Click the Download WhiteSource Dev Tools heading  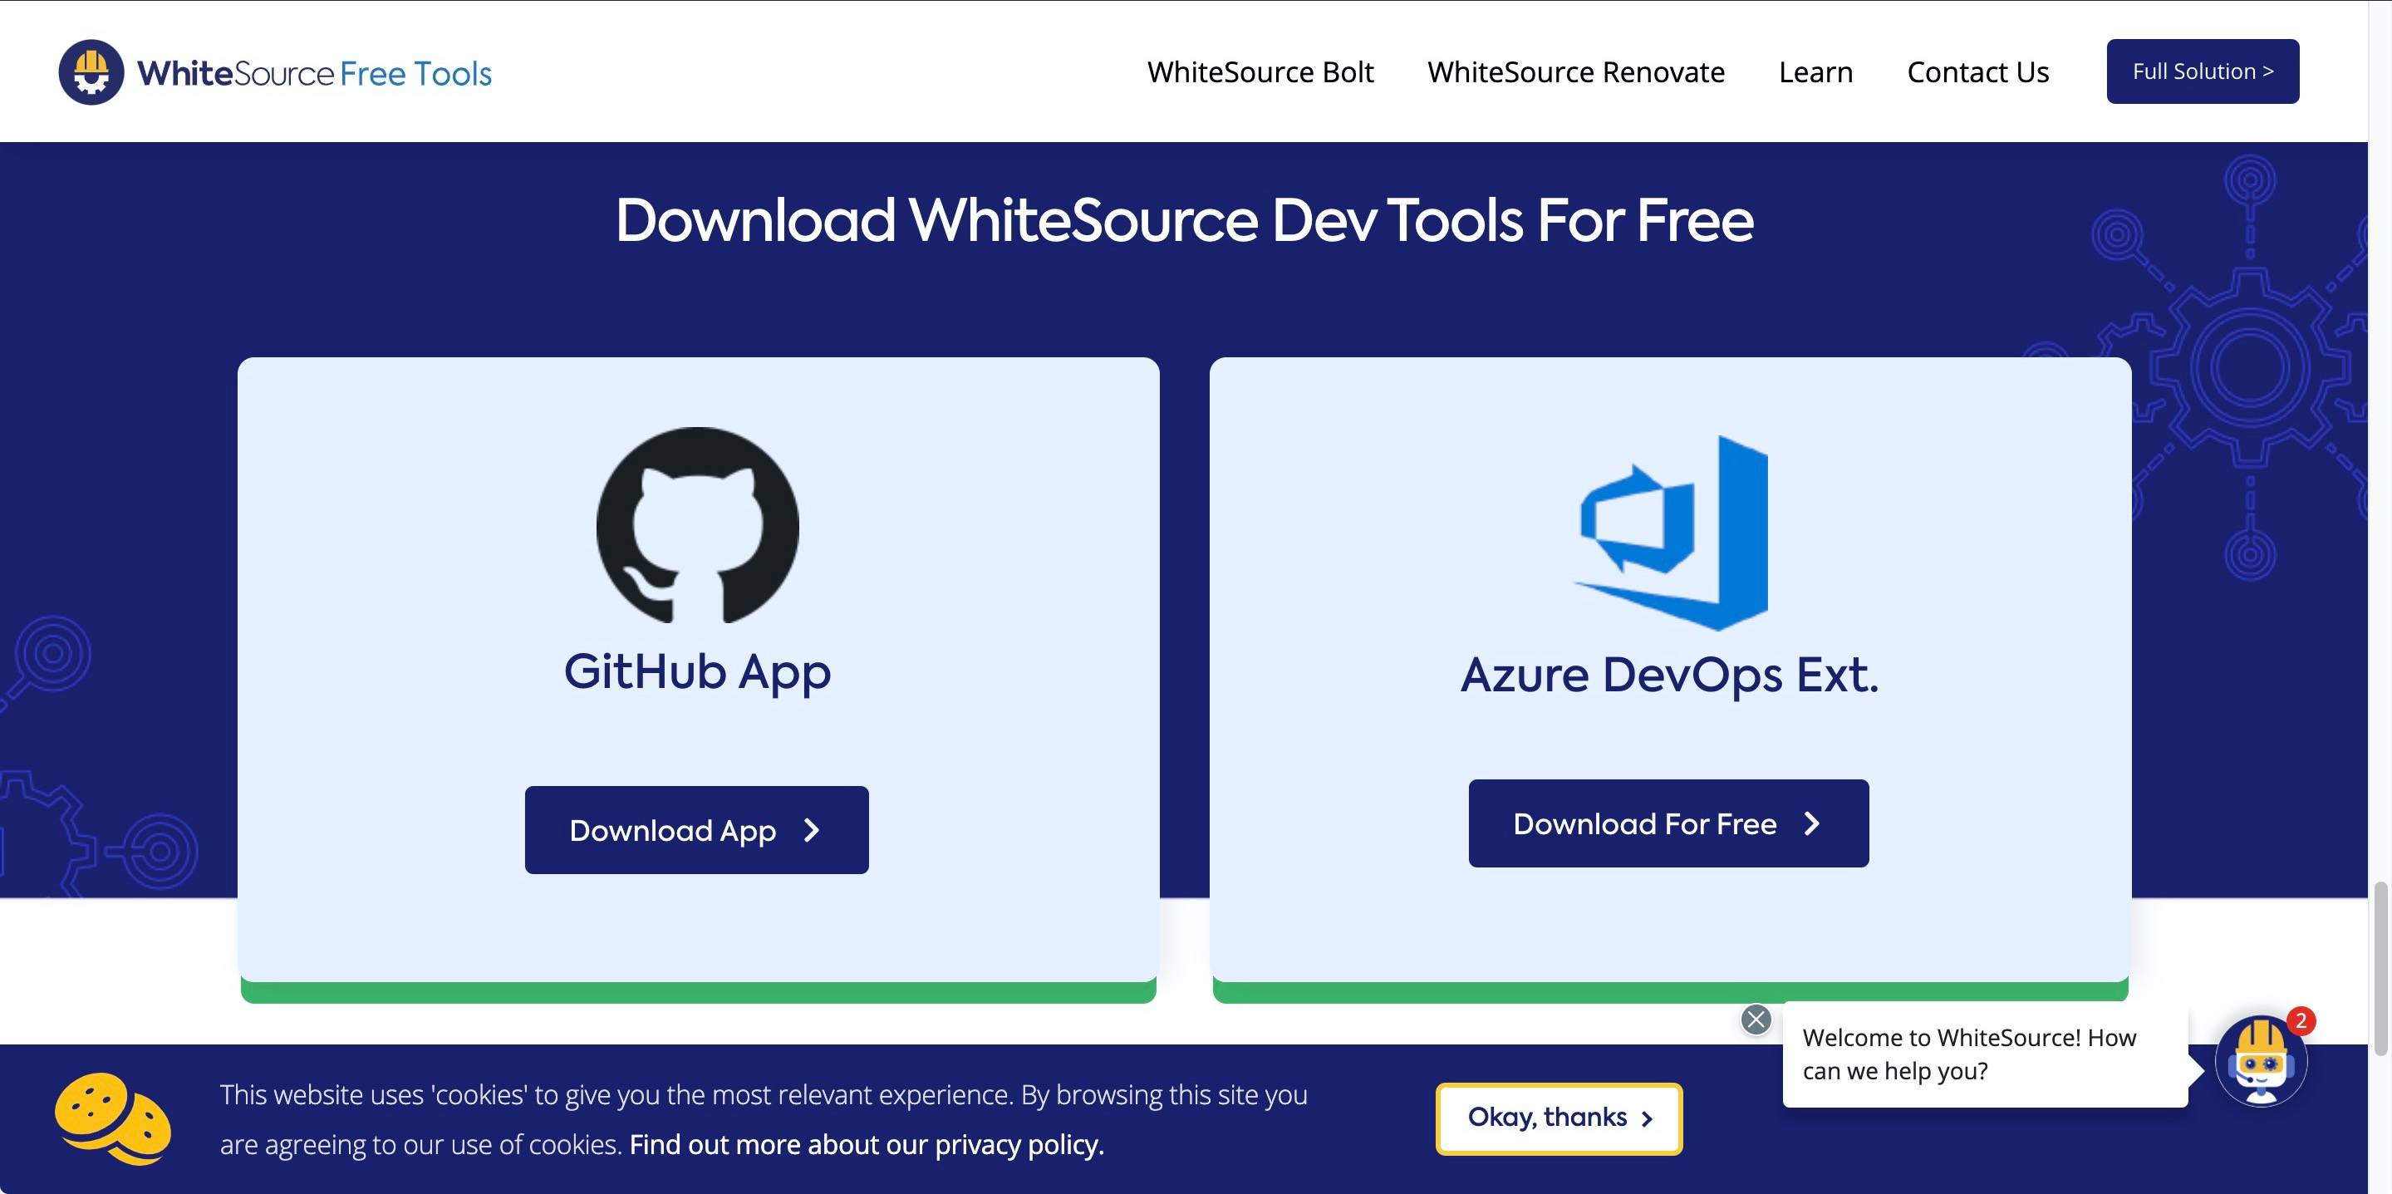[1184, 221]
